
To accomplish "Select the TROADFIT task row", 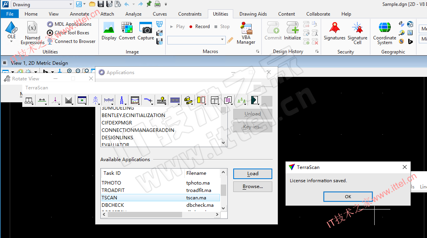I will 161,190.
